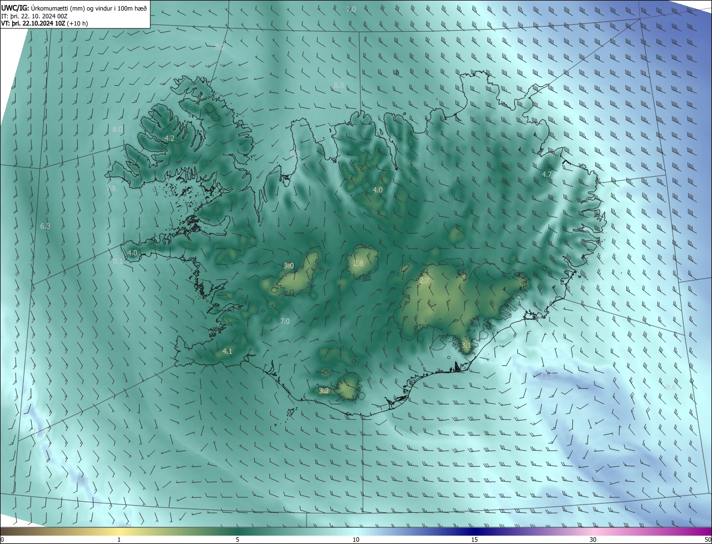Click the 11.6 value in the sea southeast of Iceland
The image size is (712, 544).
[547, 375]
